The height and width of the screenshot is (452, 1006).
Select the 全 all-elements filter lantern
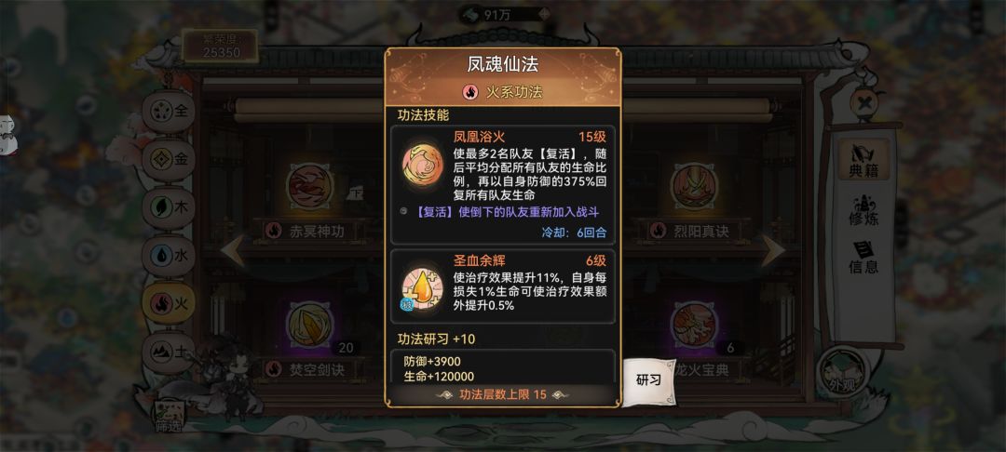click(x=168, y=111)
